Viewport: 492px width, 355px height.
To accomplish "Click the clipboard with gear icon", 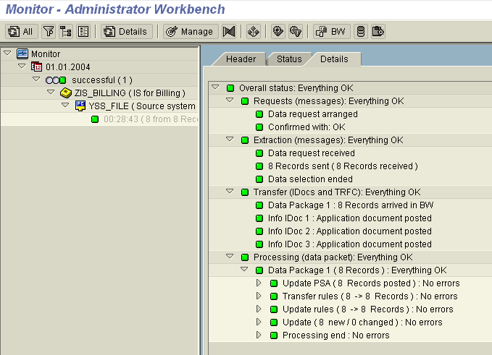I will pos(378,32).
